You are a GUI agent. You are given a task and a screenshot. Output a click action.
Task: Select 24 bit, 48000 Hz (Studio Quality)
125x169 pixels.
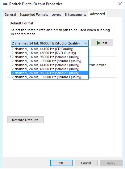click(x=50, y=69)
